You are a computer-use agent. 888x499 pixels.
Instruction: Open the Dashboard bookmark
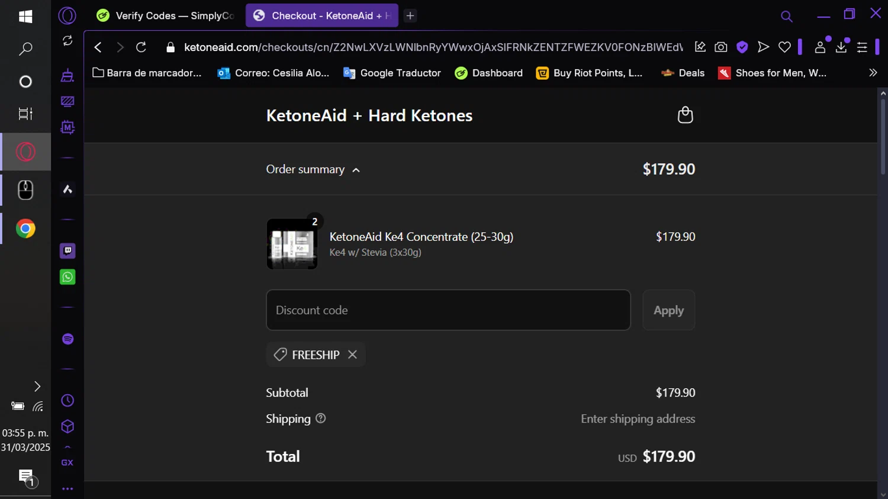[489, 73]
